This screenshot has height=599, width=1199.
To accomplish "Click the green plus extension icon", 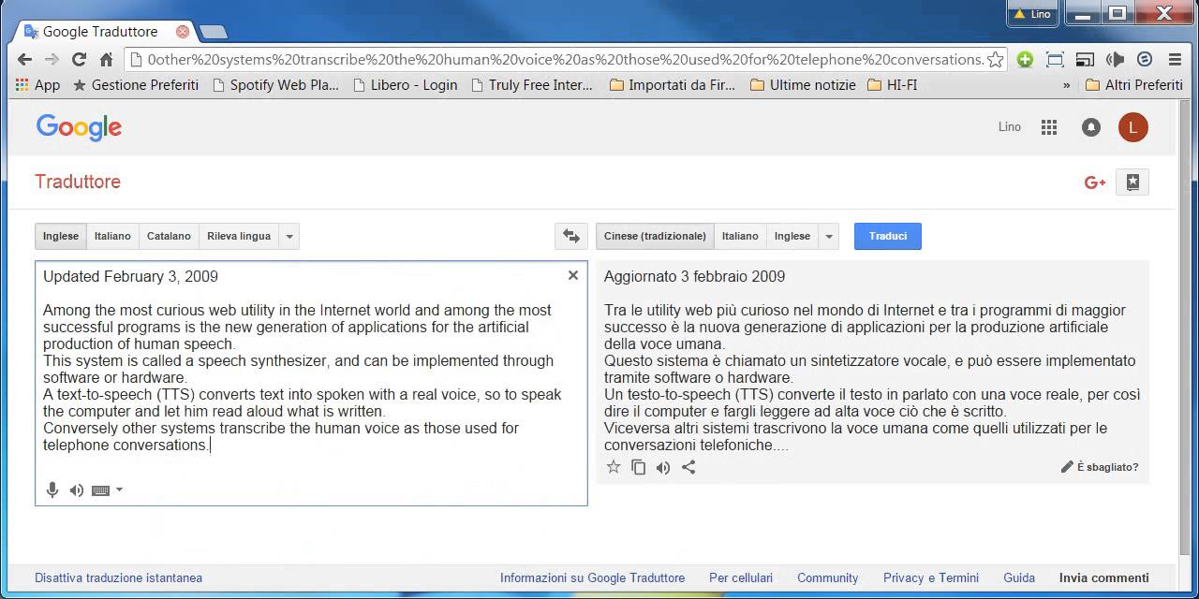I will click(1025, 59).
